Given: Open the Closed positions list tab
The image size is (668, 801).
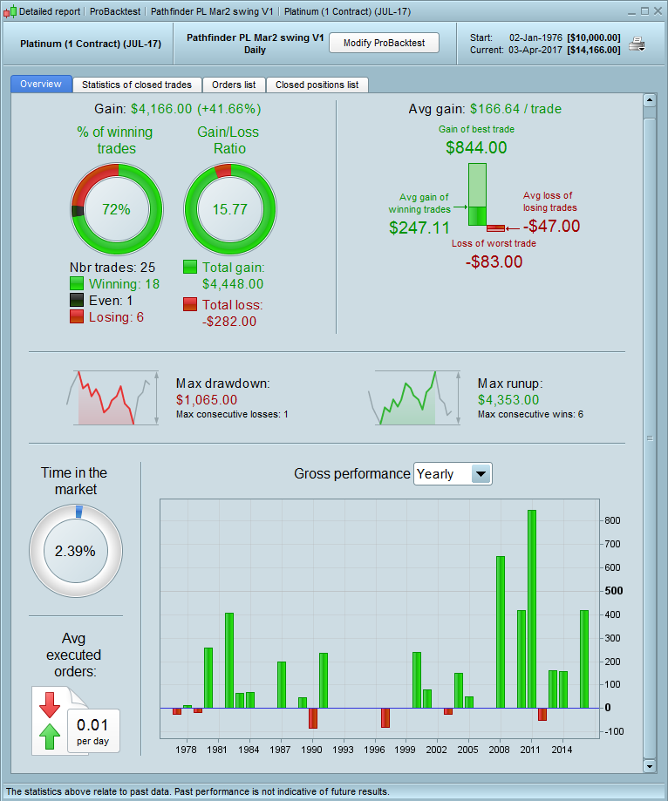Looking at the screenshot, I should (x=317, y=85).
